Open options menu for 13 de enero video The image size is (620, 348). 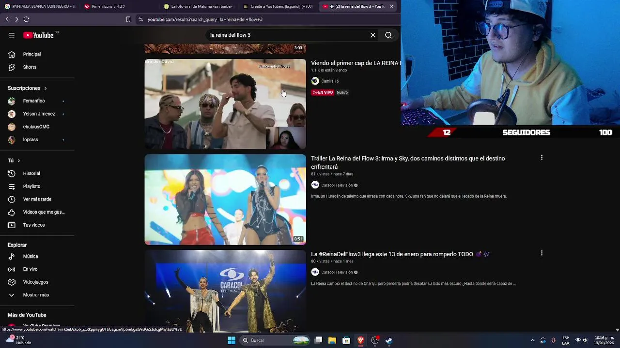tap(542, 253)
